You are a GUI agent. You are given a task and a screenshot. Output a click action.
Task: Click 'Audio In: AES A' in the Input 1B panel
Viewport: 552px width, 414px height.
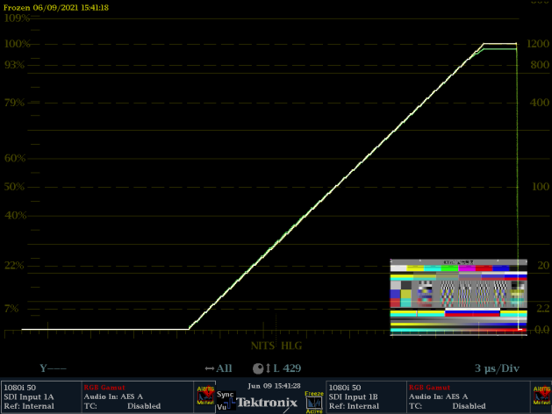pyautogui.click(x=438, y=396)
